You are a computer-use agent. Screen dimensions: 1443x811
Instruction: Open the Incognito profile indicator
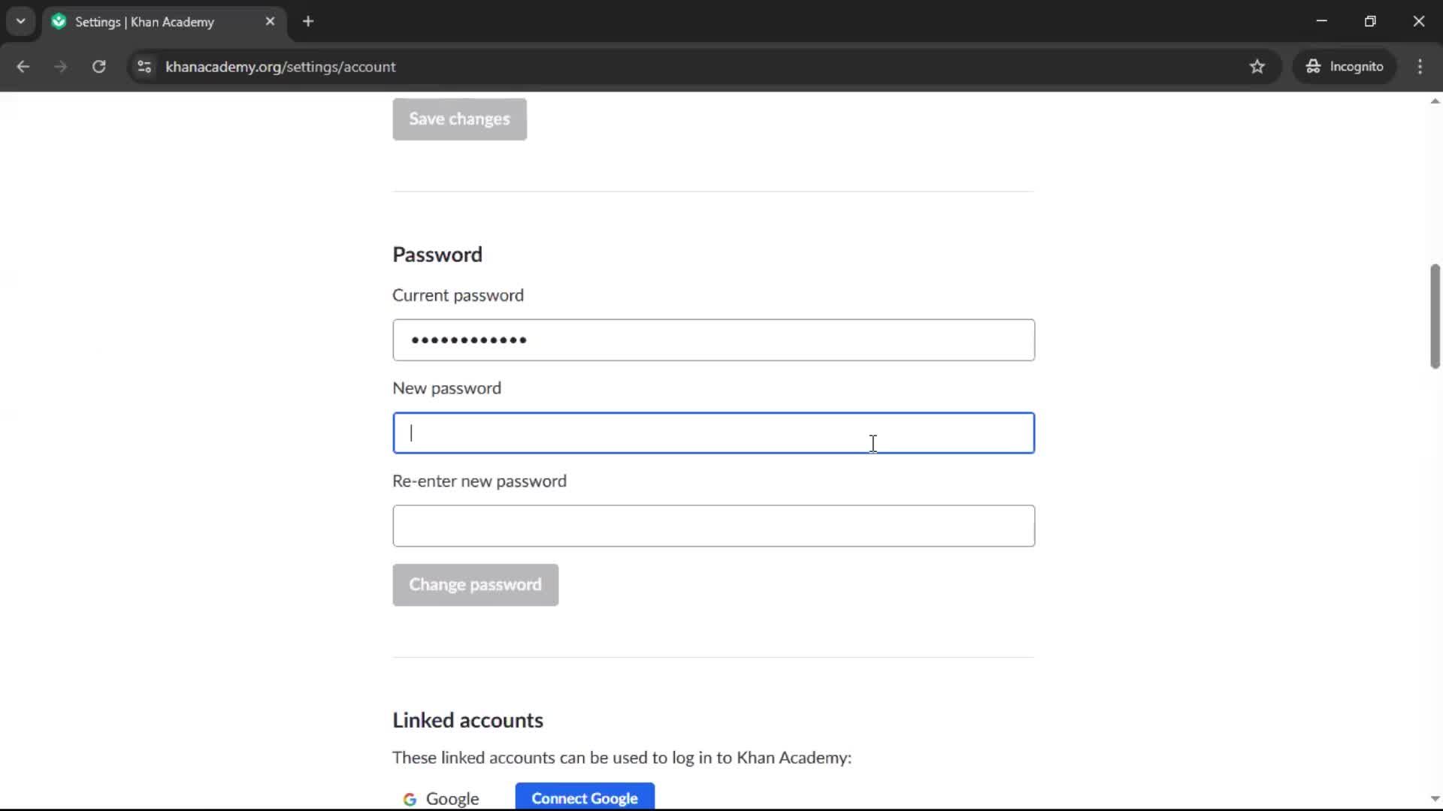(1344, 66)
